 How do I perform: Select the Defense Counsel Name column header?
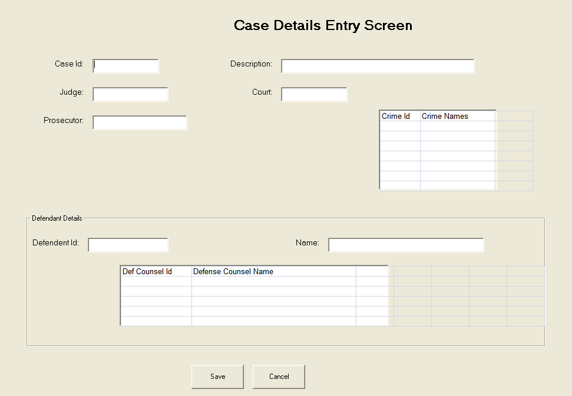pos(274,271)
